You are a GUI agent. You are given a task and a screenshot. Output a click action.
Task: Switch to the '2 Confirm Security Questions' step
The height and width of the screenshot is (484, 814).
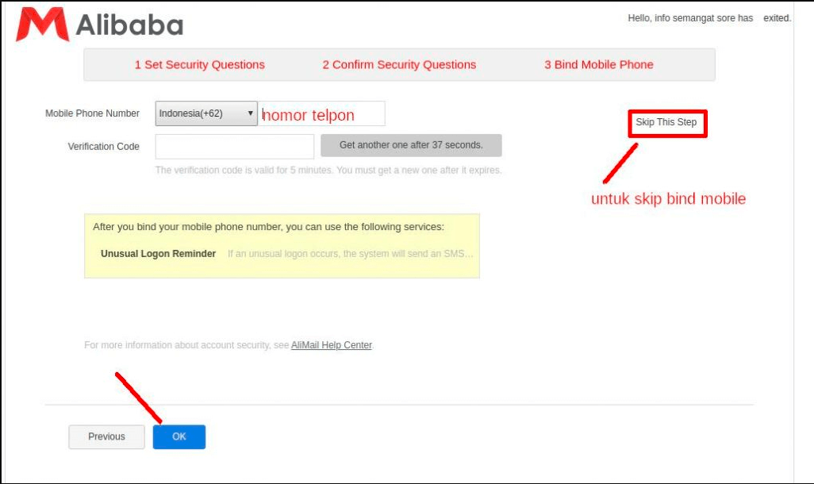(400, 65)
